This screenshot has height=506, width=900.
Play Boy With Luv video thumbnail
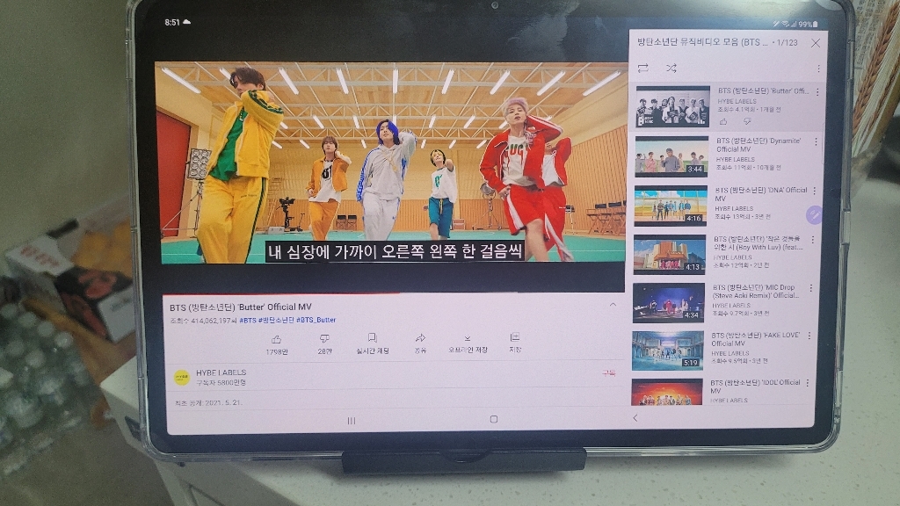click(669, 254)
